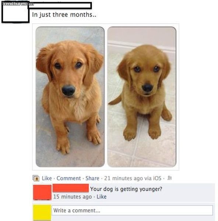The height and width of the screenshot is (221, 218).
Task: Open the right photo of younger puppy
Action: click(x=142, y=97)
